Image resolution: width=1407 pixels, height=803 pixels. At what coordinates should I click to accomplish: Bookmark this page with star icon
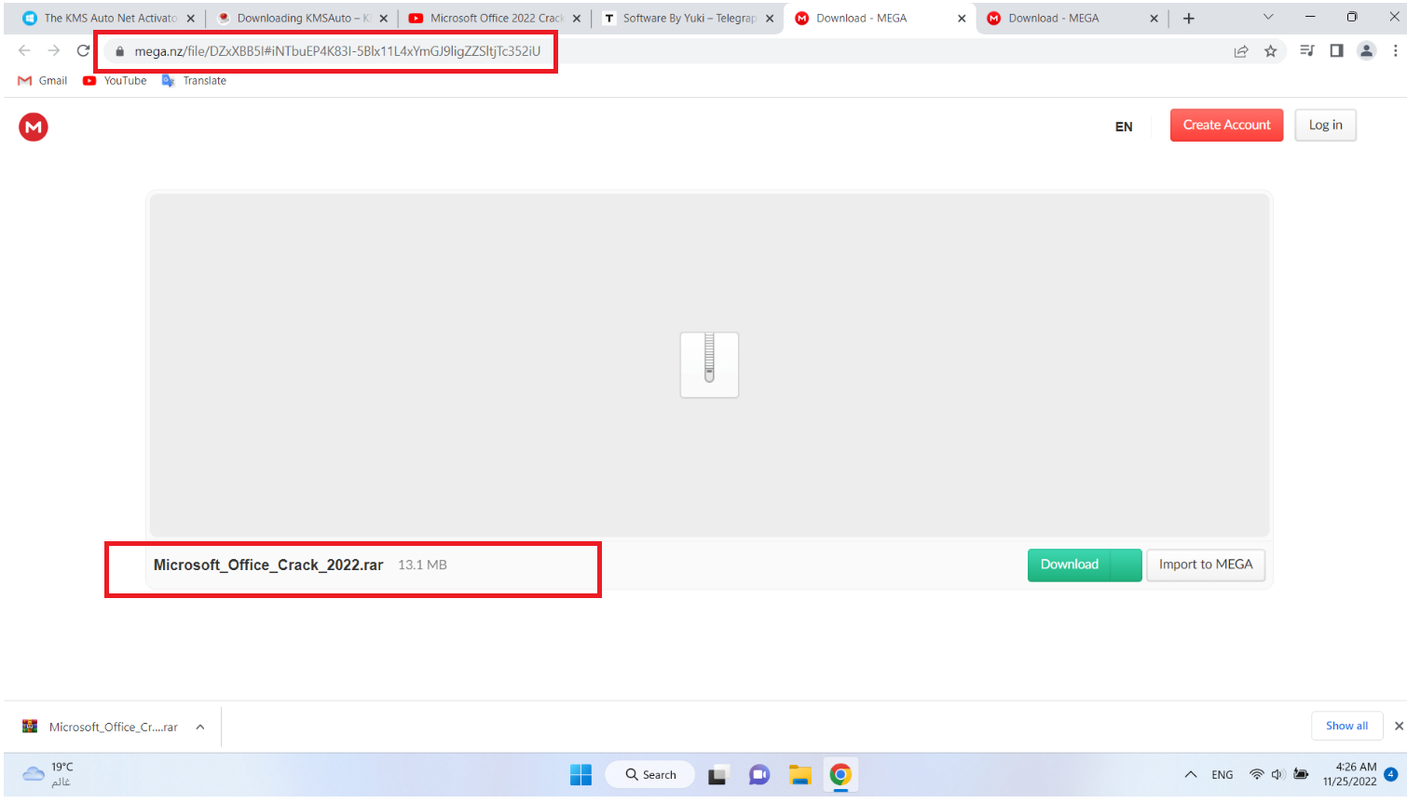[x=1270, y=51]
